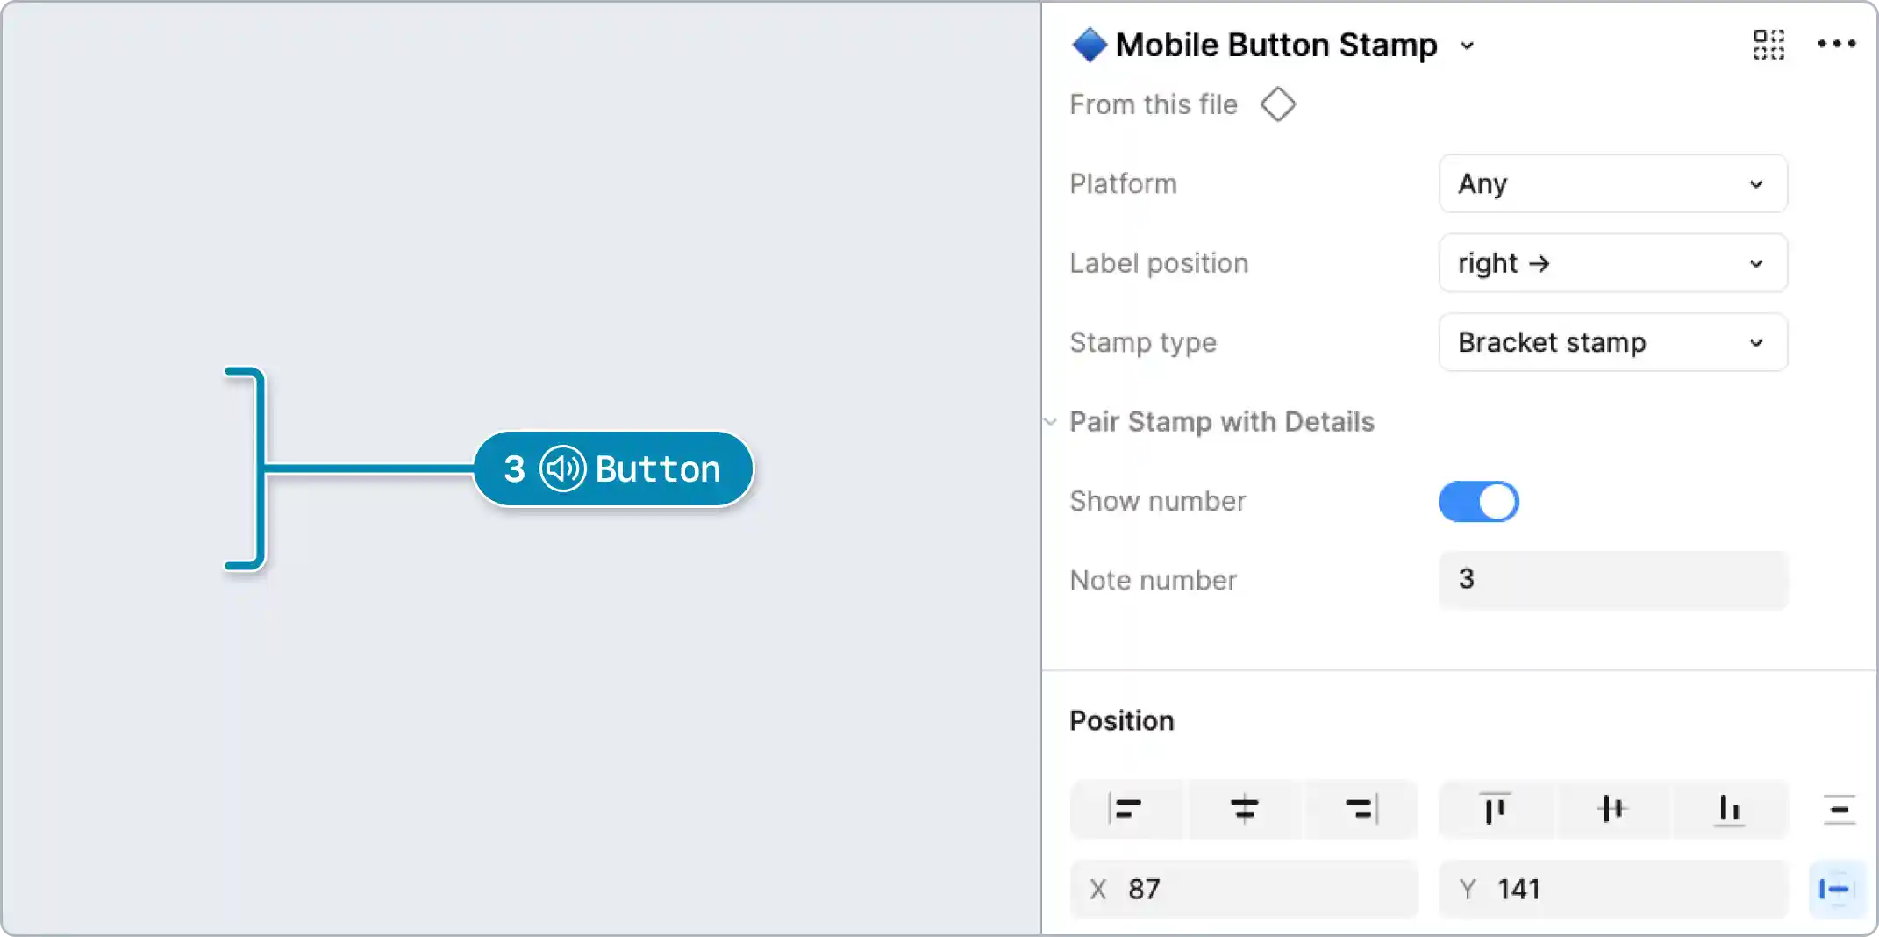Click the tidy up icon beside alignment controls

1839,810
